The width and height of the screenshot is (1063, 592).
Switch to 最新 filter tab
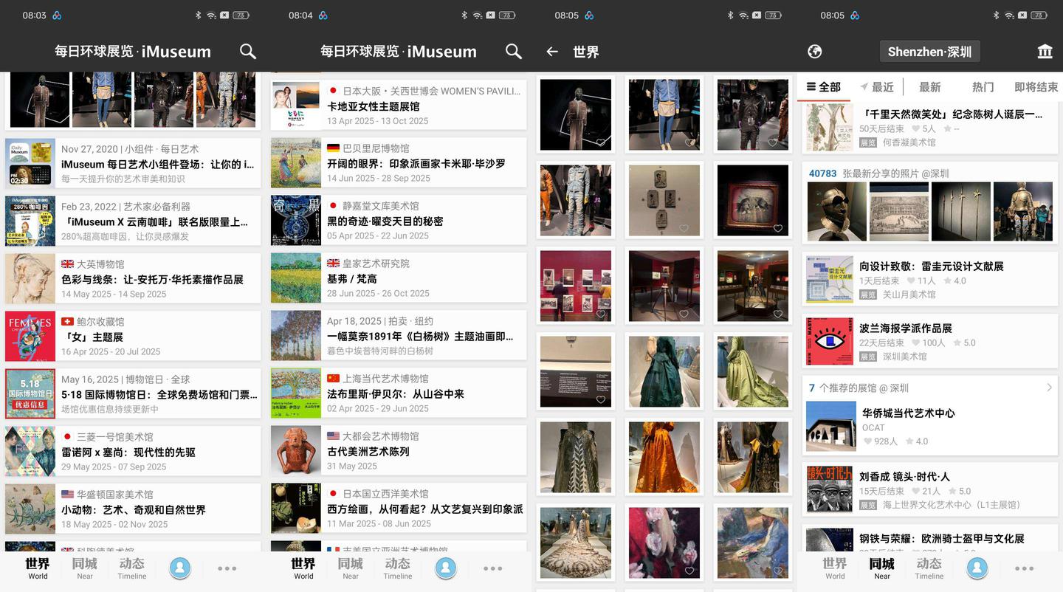[930, 87]
